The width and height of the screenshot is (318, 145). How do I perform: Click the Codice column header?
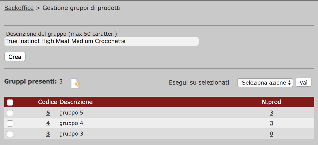coord(48,102)
